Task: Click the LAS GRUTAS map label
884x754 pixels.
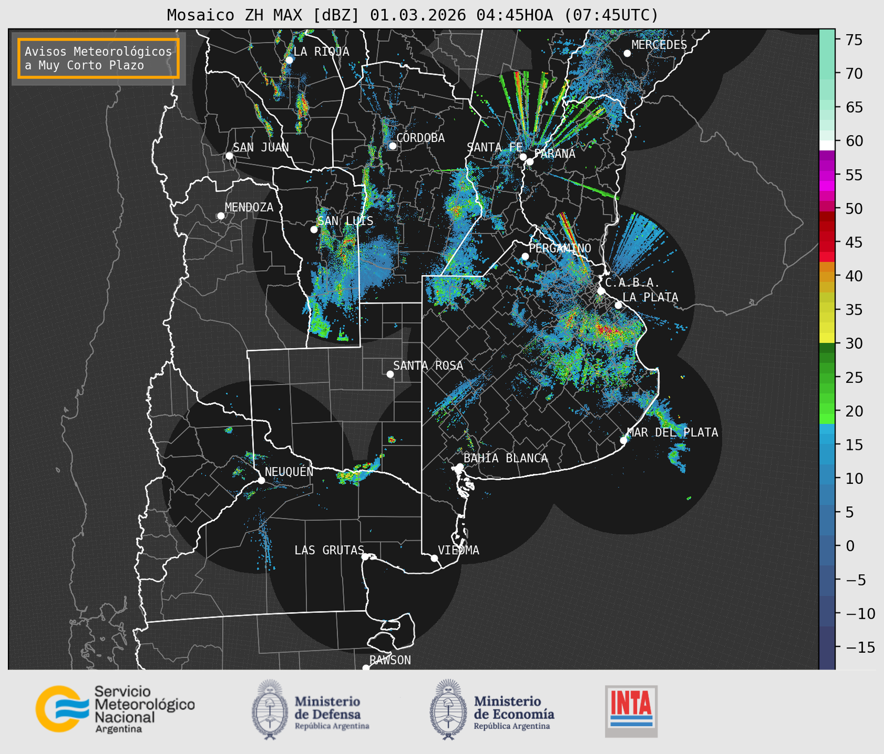Action: (329, 550)
